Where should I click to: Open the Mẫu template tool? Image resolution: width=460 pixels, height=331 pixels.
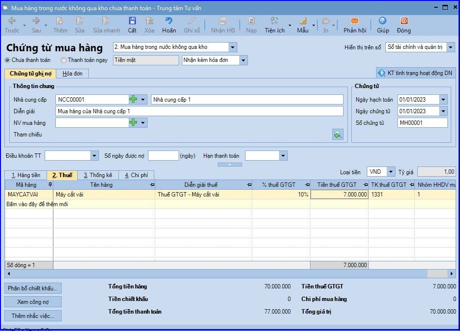[x=303, y=25]
